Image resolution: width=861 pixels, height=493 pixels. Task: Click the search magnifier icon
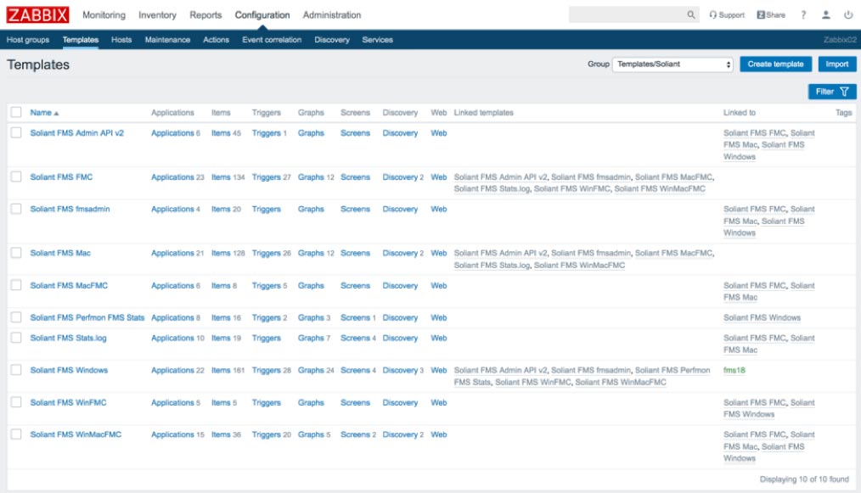pyautogui.click(x=691, y=14)
